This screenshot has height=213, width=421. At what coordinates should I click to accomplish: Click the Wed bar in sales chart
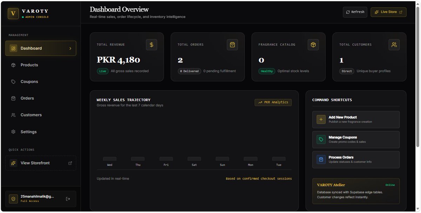[110, 159]
